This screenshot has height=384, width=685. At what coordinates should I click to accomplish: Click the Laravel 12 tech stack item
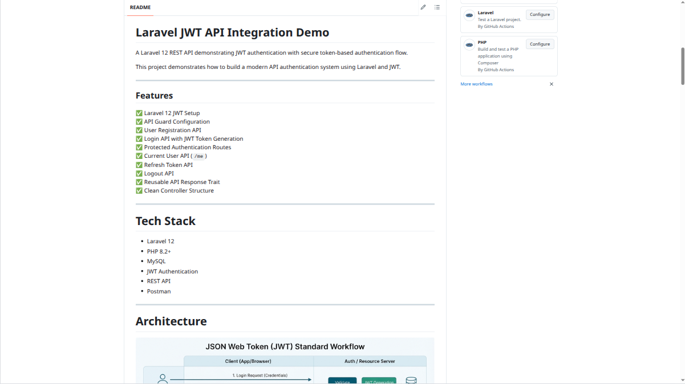click(161, 242)
